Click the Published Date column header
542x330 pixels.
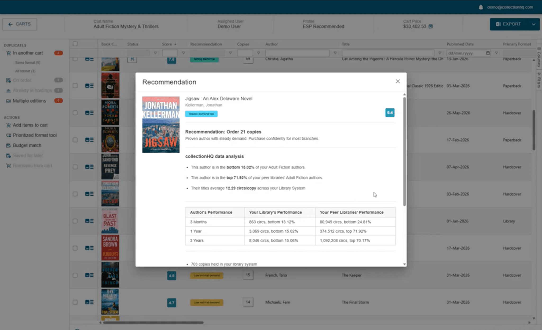coord(460,44)
